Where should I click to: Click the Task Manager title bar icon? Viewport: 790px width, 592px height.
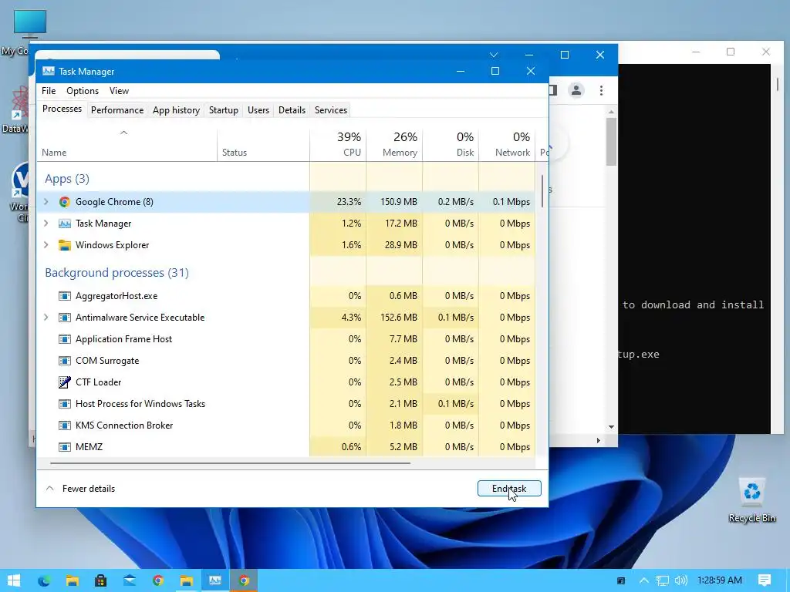(49, 72)
